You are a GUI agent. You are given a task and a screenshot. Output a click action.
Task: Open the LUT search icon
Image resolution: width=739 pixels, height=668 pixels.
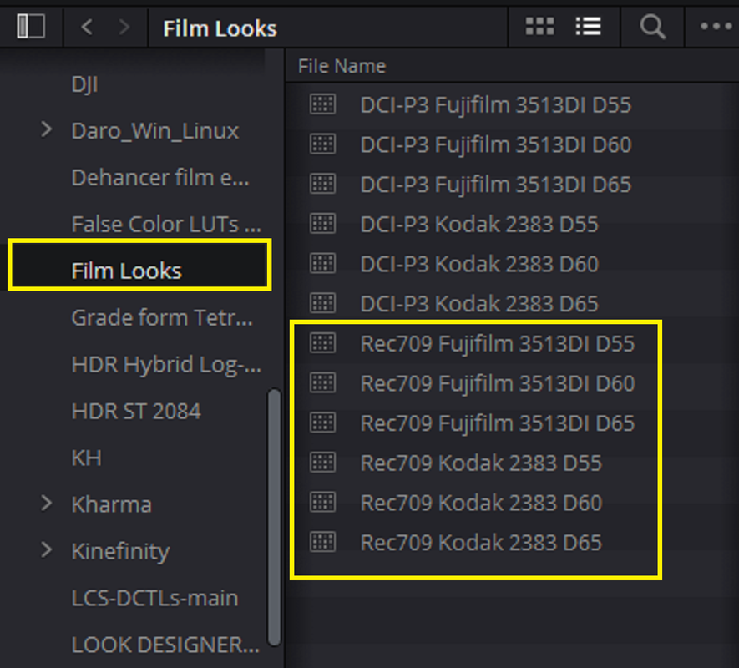[653, 27]
